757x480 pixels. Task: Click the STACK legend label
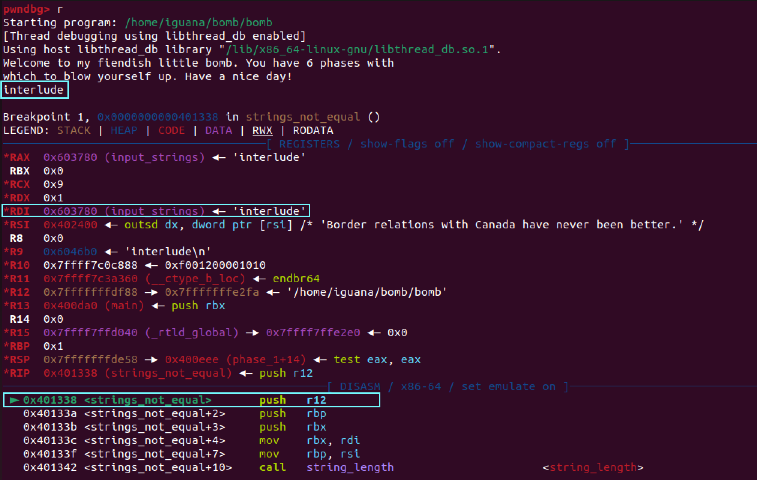(x=73, y=131)
